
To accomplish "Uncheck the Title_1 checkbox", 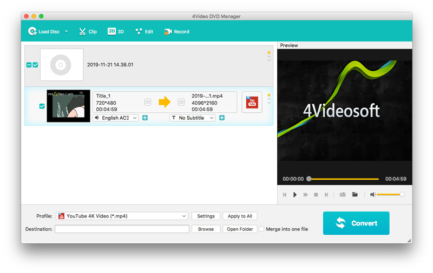I will (42, 106).
